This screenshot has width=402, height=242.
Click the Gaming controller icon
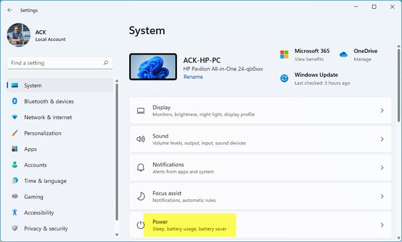point(15,197)
